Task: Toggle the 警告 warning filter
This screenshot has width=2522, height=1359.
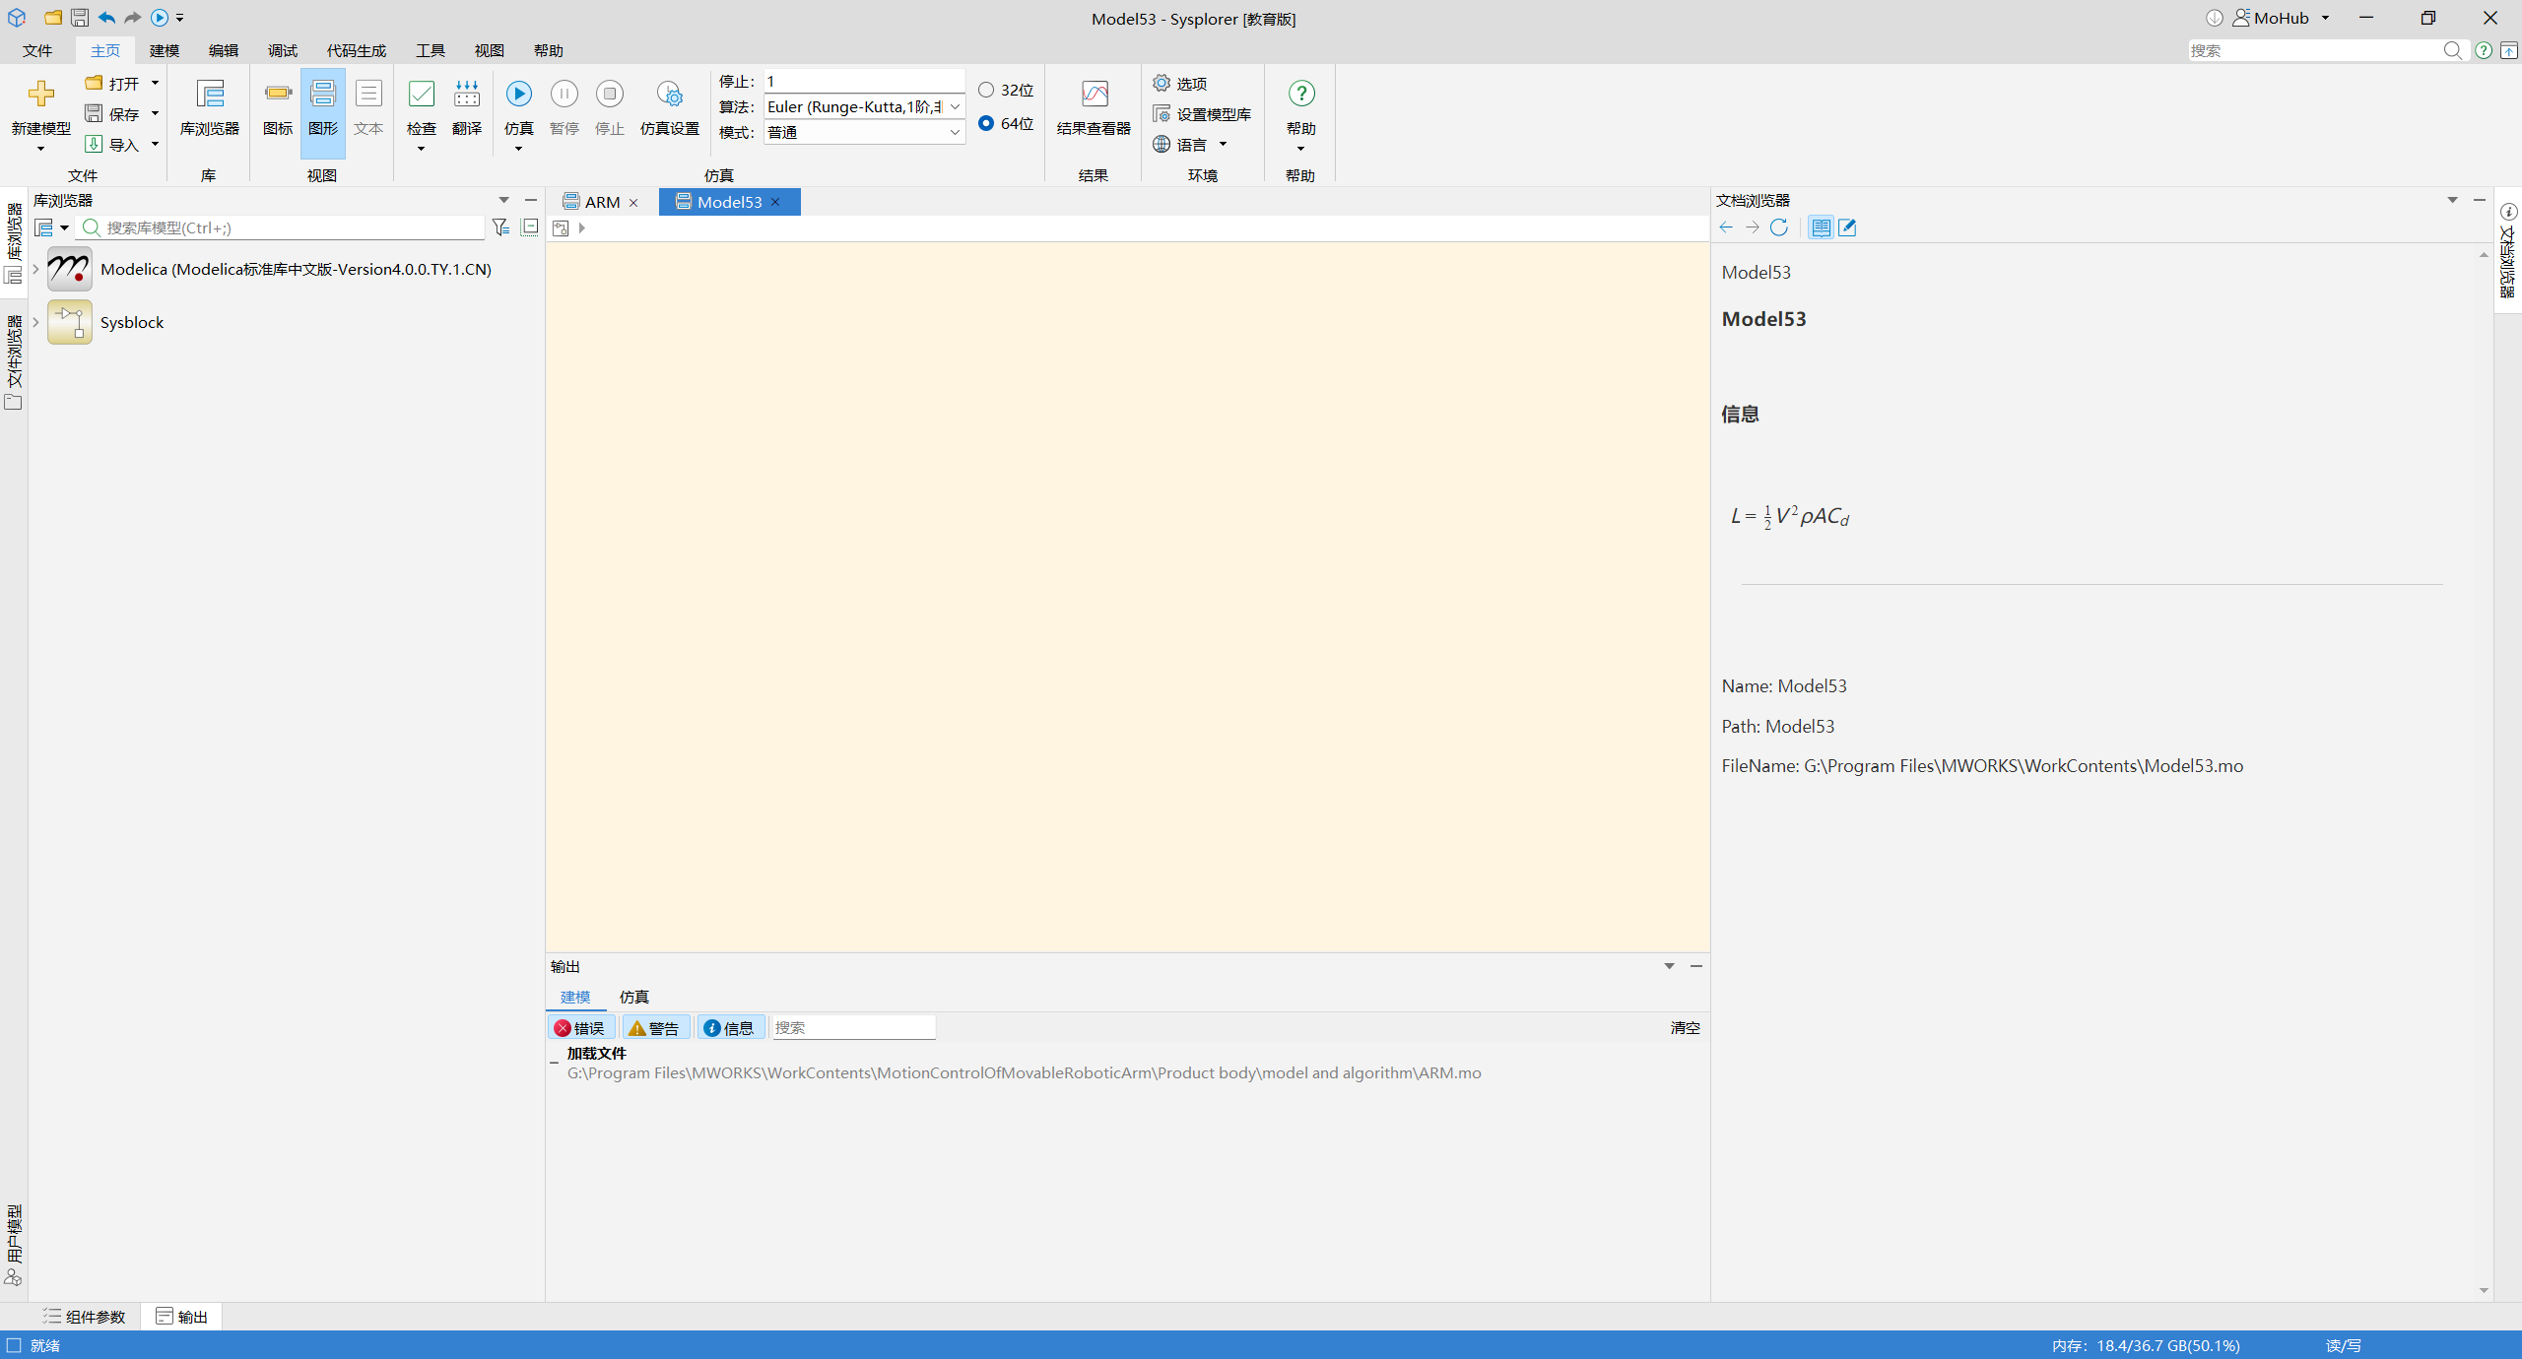Action: click(655, 1028)
